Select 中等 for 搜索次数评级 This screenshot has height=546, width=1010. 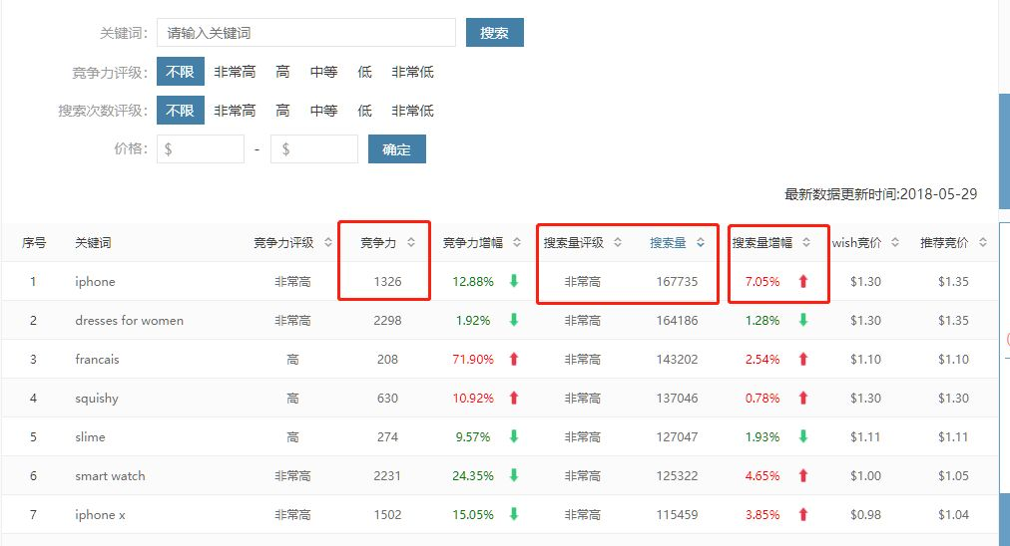(x=324, y=111)
